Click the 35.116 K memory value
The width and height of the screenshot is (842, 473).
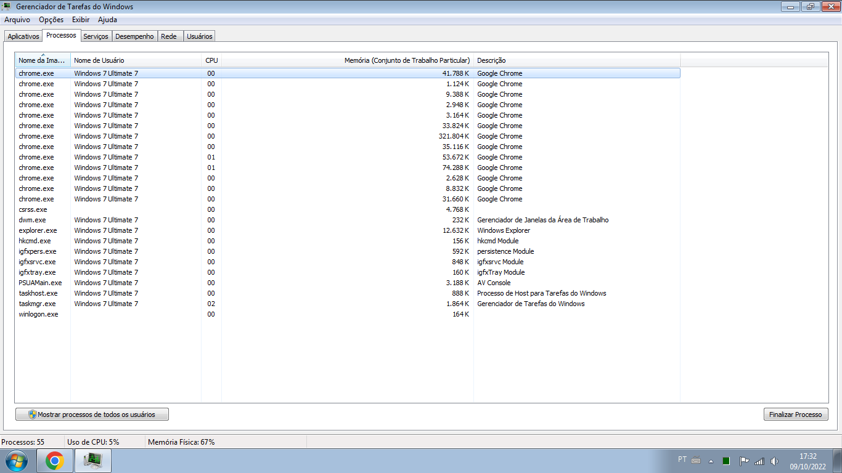tap(456, 147)
